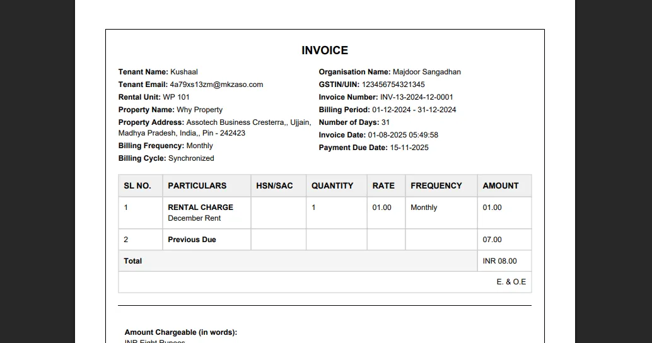Click payment due date 15-11-2025
Viewport: 652px width, 343px height.
point(409,148)
